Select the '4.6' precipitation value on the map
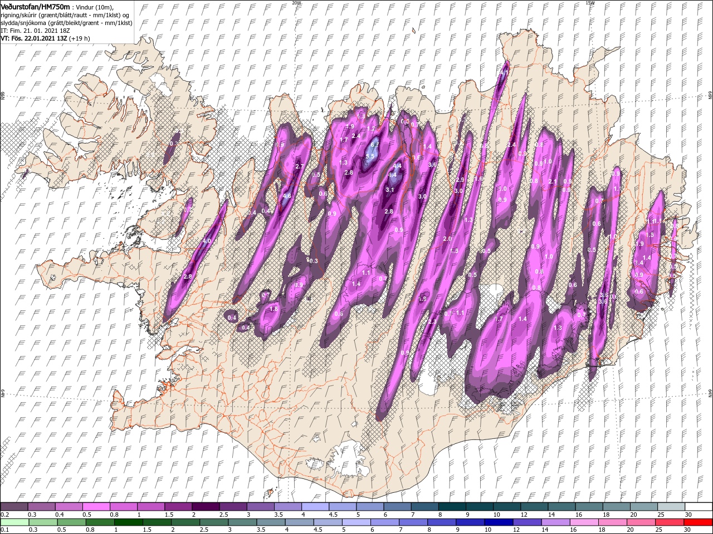This screenshot has height=534, width=713. point(287,196)
